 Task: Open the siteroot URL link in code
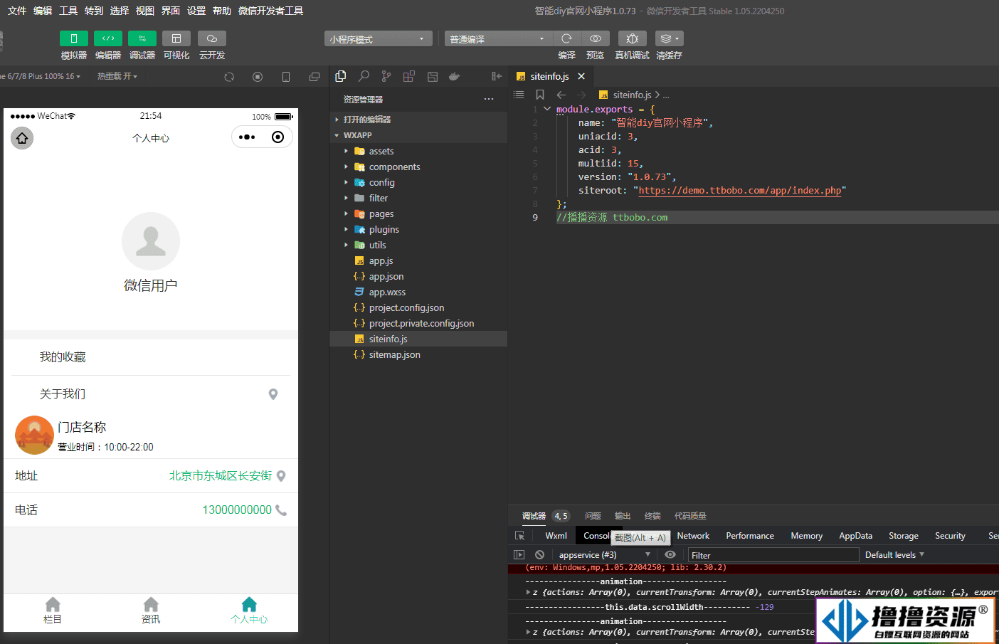pos(740,190)
